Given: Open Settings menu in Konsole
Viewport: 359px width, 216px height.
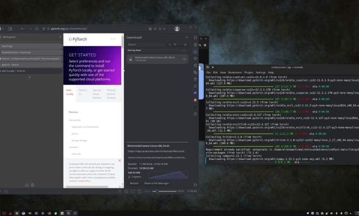Looking at the screenshot, I should tap(261, 73).
